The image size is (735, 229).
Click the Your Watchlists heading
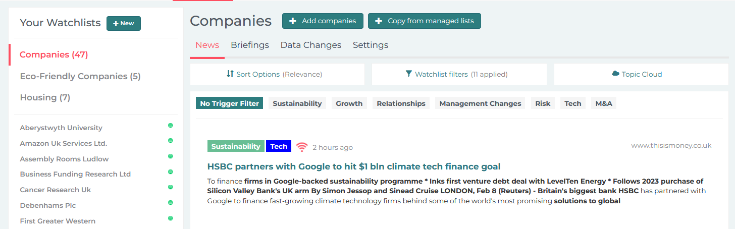tap(60, 23)
